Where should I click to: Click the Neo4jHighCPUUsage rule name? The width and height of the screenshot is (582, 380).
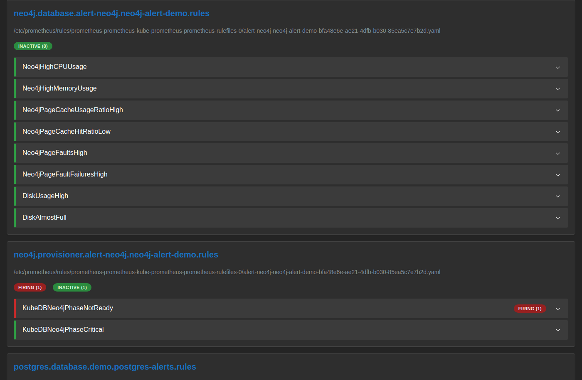point(54,67)
